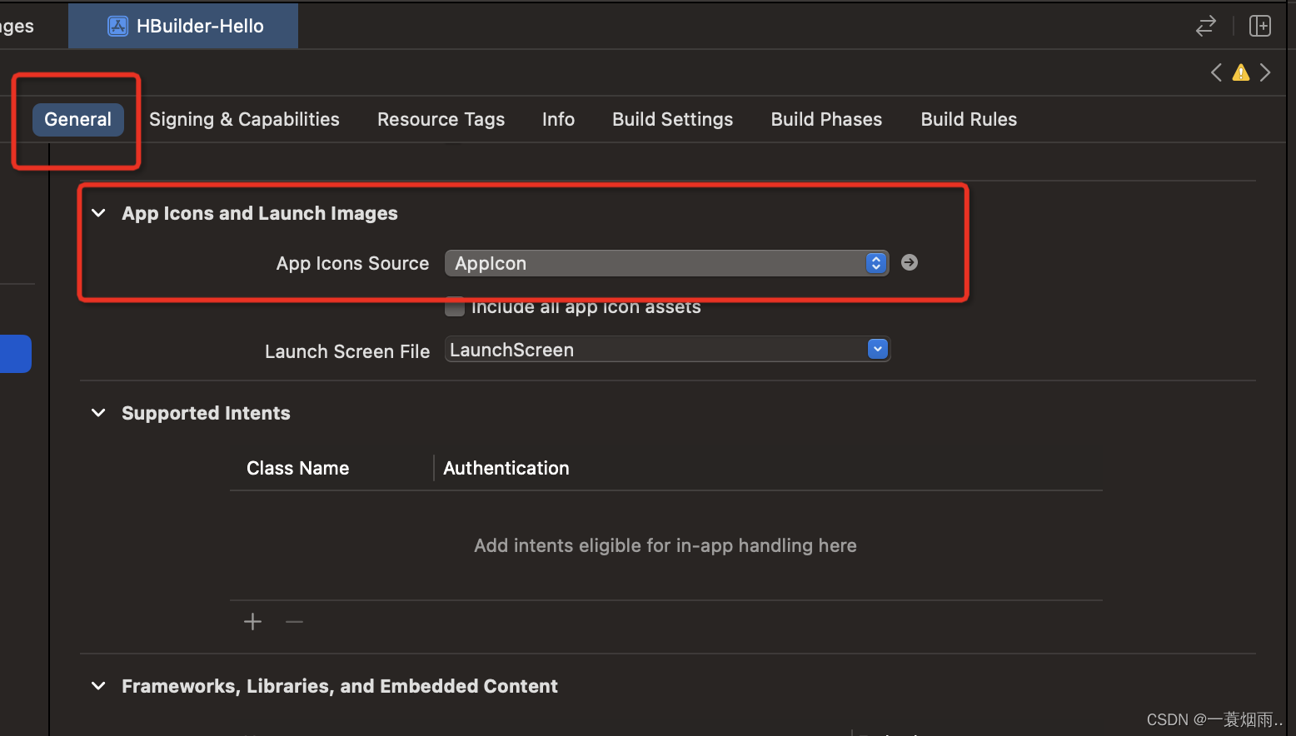
Task: Collapse the Supported Intents section
Action: click(98, 413)
